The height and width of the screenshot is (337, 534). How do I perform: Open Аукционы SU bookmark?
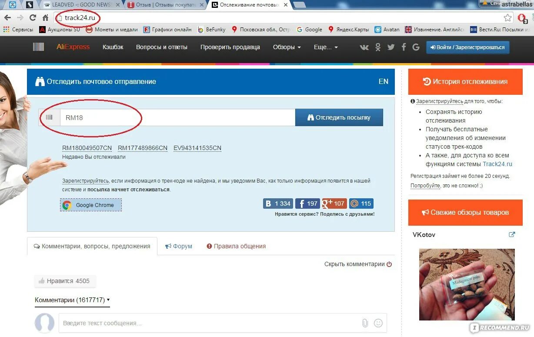pos(60,30)
